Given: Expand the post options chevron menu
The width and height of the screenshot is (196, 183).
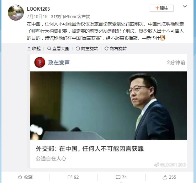Looking at the screenshot, I should [x=185, y=6].
